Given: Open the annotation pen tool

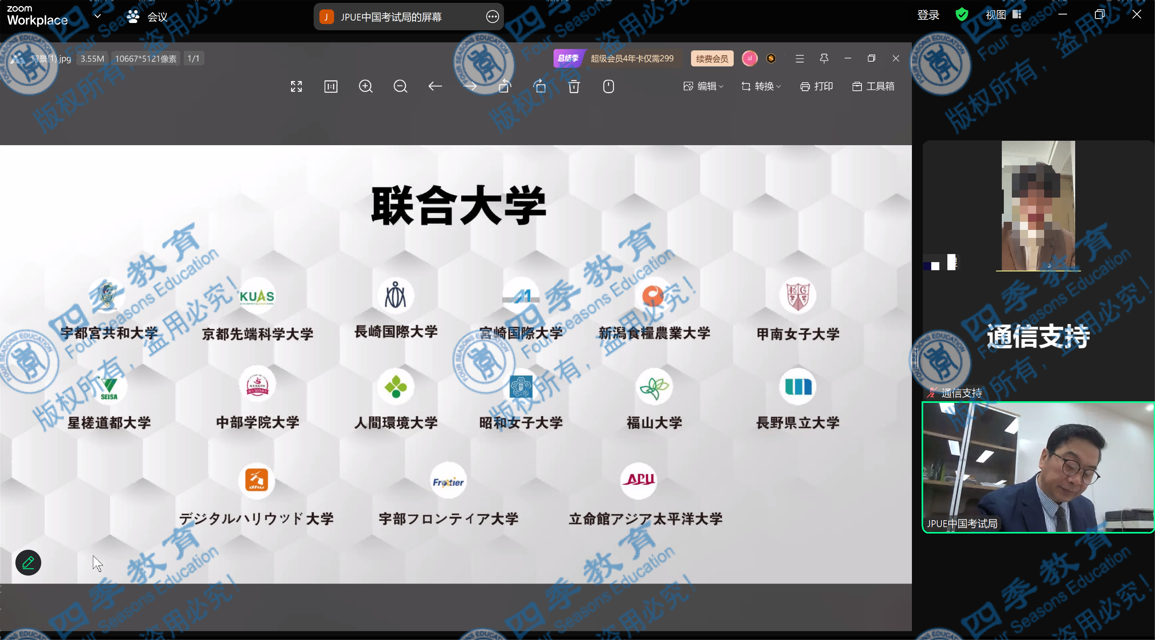Looking at the screenshot, I should pyautogui.click(x=28, y=563).
